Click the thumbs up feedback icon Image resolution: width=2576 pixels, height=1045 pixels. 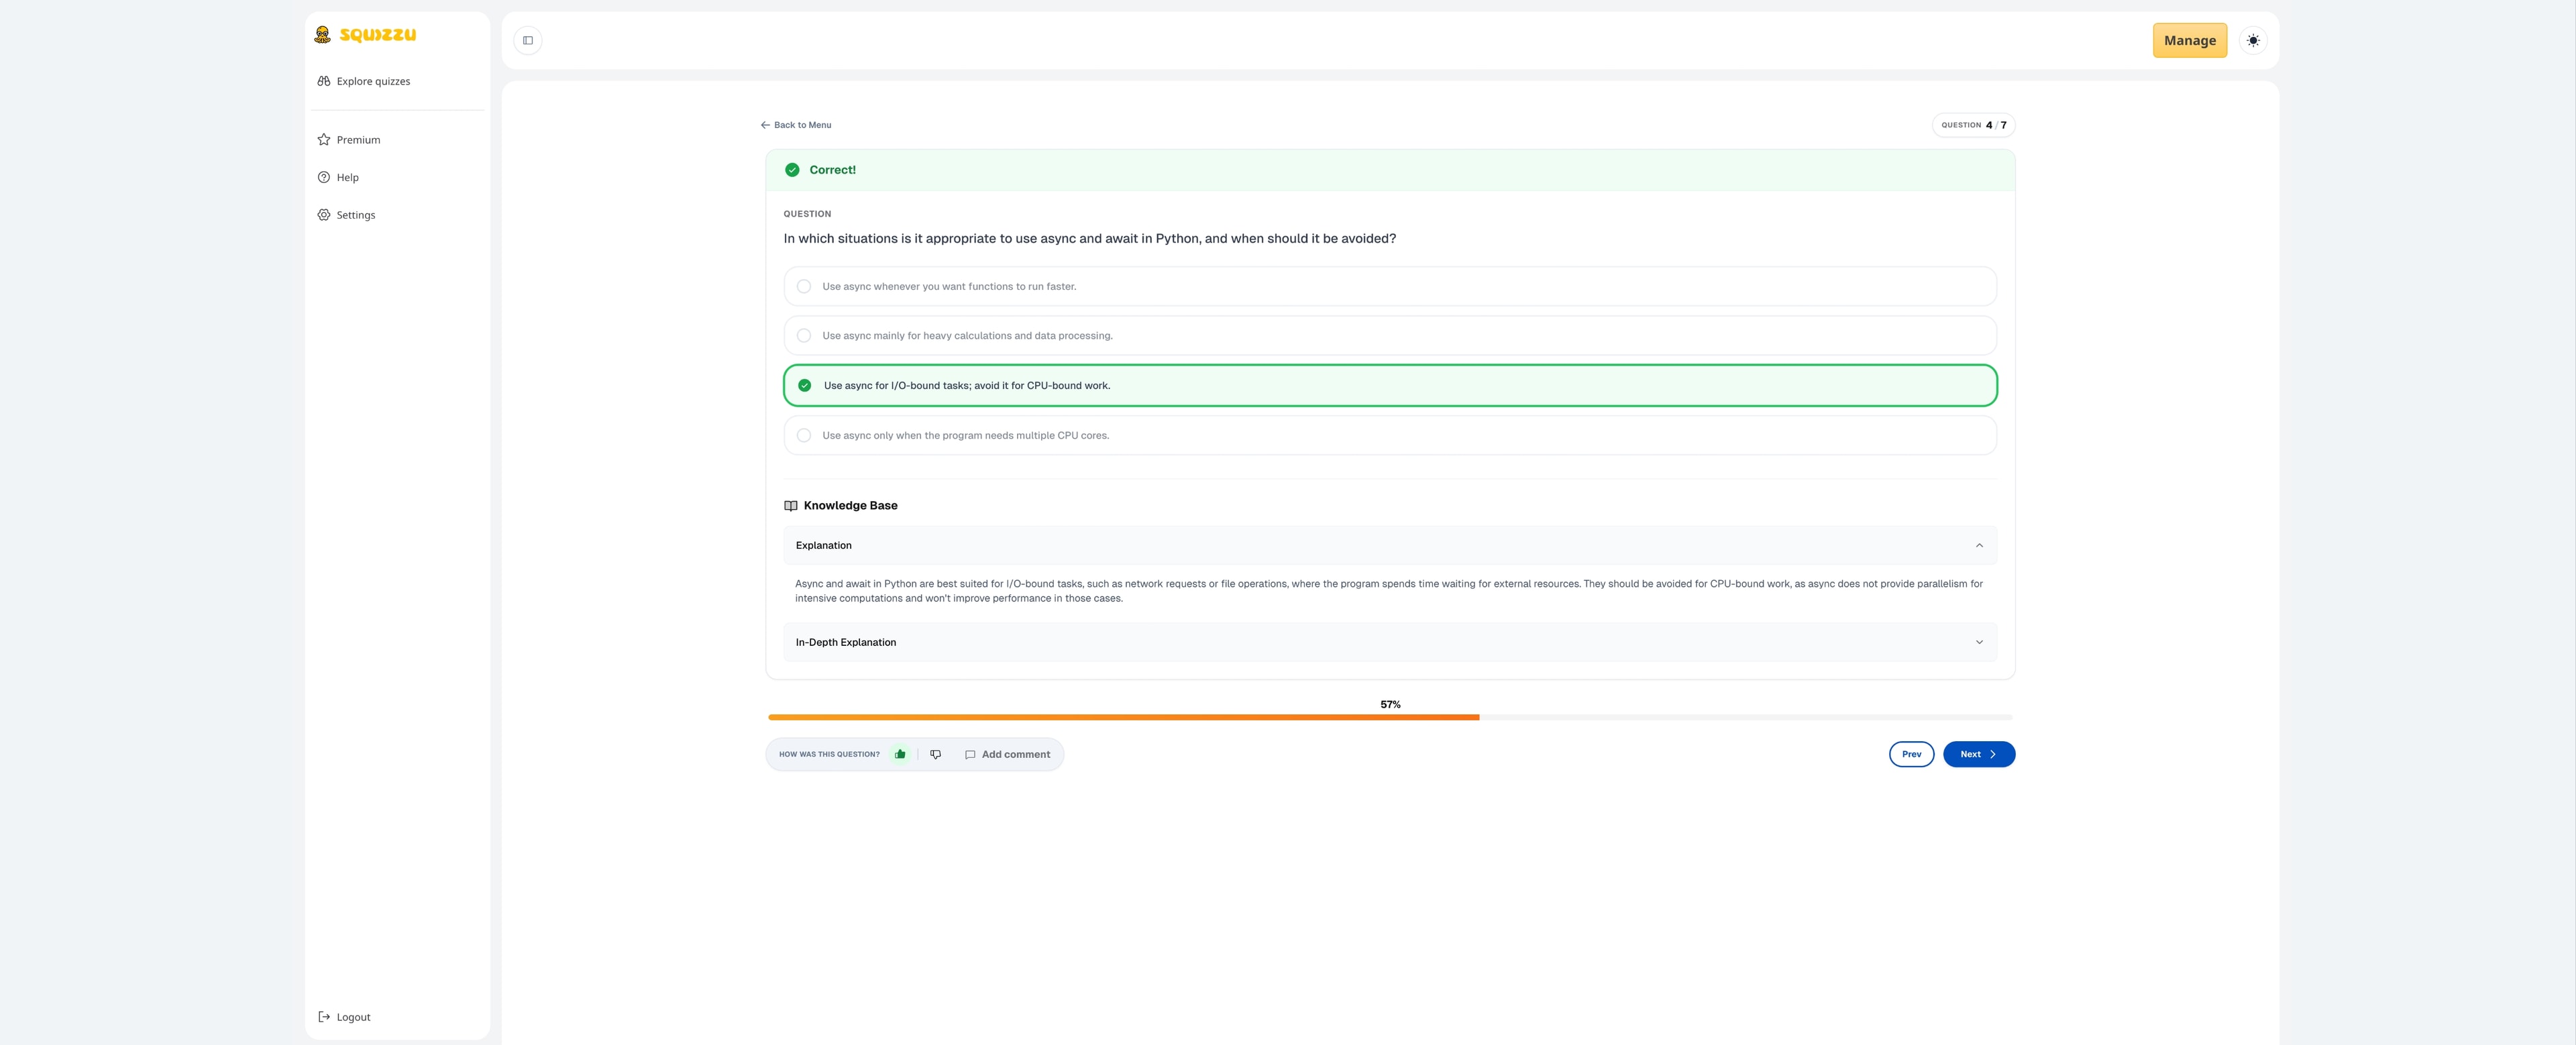coord(900,755)
